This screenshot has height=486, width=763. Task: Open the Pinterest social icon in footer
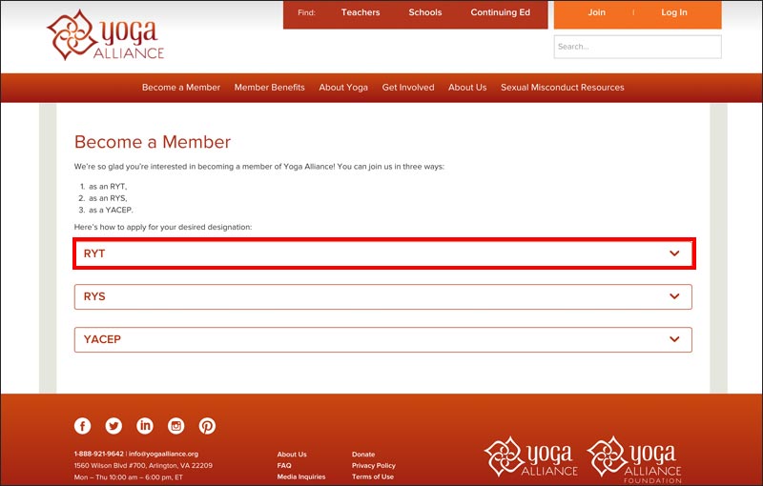tap(207, 426)
